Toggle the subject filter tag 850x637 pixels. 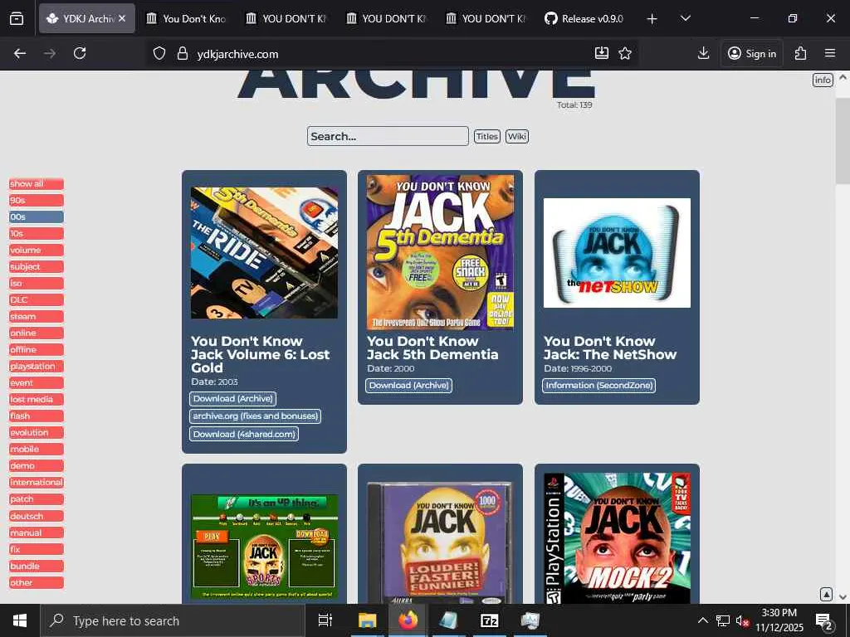point(37,266)
